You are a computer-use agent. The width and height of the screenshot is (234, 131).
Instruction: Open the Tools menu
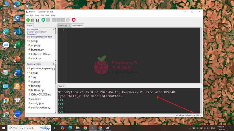click(47, 16)
